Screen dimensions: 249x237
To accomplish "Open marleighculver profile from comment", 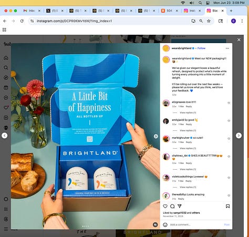I will 181,138.
